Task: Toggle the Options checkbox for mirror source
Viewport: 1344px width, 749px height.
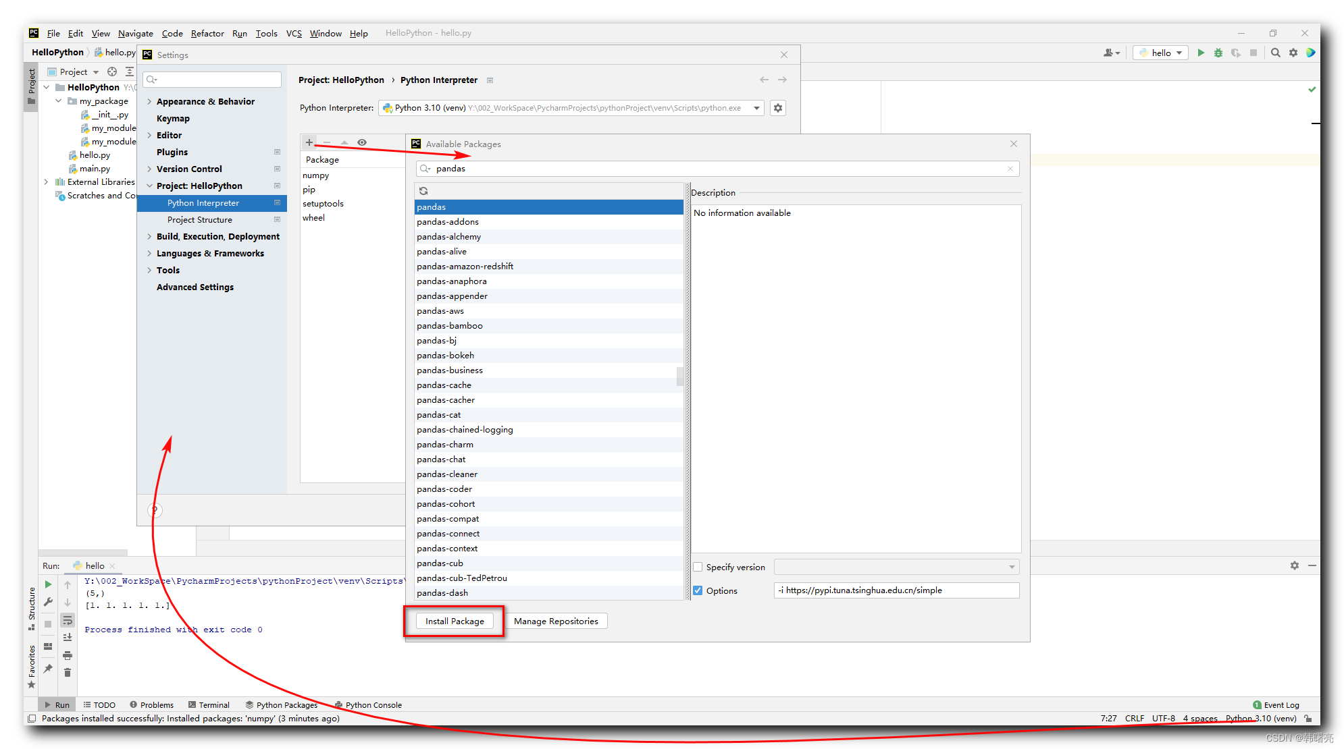Action: 697,590
